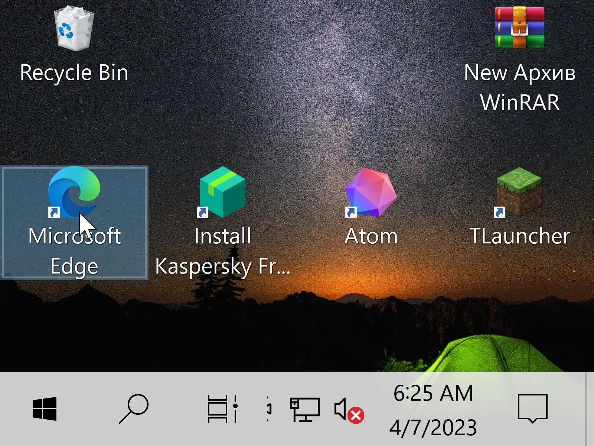Open the Windows Start menu
Image resolution: width=594 pixels, height=446 pixels.
(x=45, y=409)
